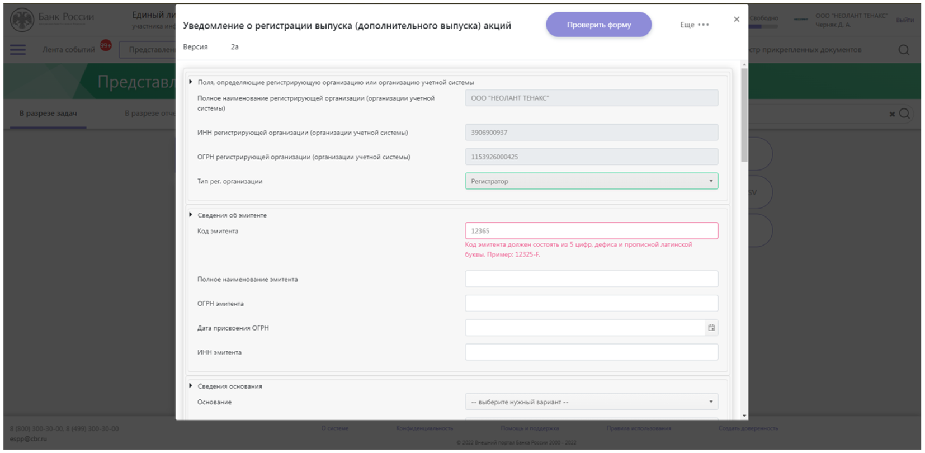Click the Выйти logout link
Screen dimensions: 925x453
click(x=904, y=20)
